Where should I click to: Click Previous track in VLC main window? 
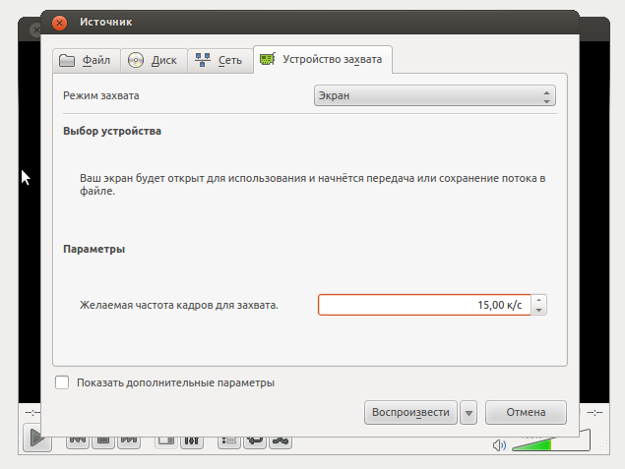pyautogui.click(x=78, y=441)
